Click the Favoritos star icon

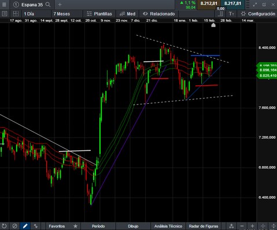tap(75, 226)
